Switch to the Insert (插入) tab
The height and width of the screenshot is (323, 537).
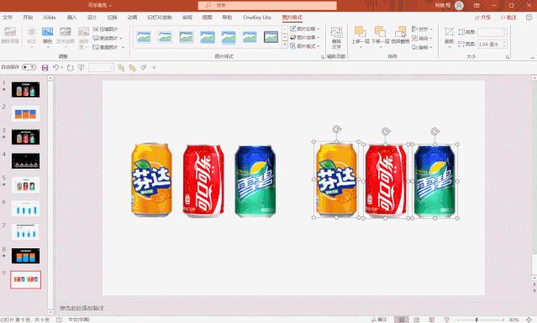[71, 17]
